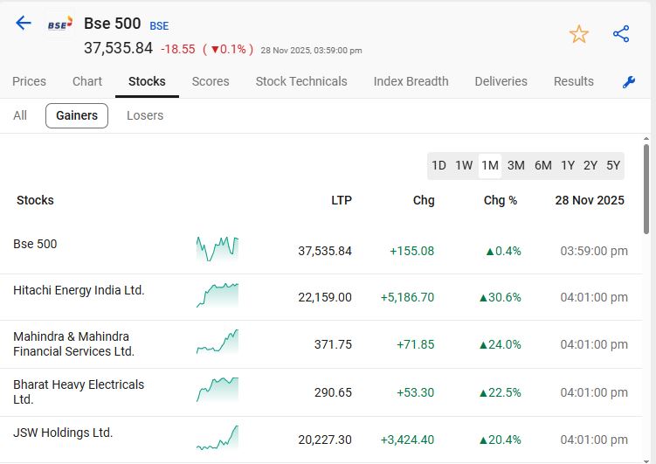Click the BSE logo icon
The width and height of the screenshot is (656, 464).
coord(59,24)
